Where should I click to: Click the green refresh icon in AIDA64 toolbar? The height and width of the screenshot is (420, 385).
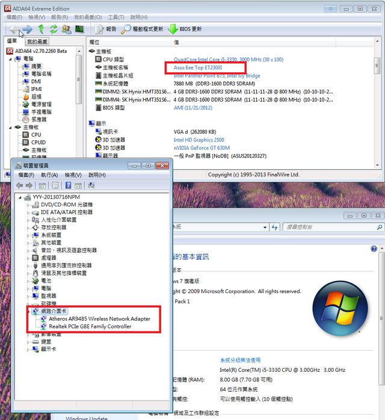click(x=54, y=29)
